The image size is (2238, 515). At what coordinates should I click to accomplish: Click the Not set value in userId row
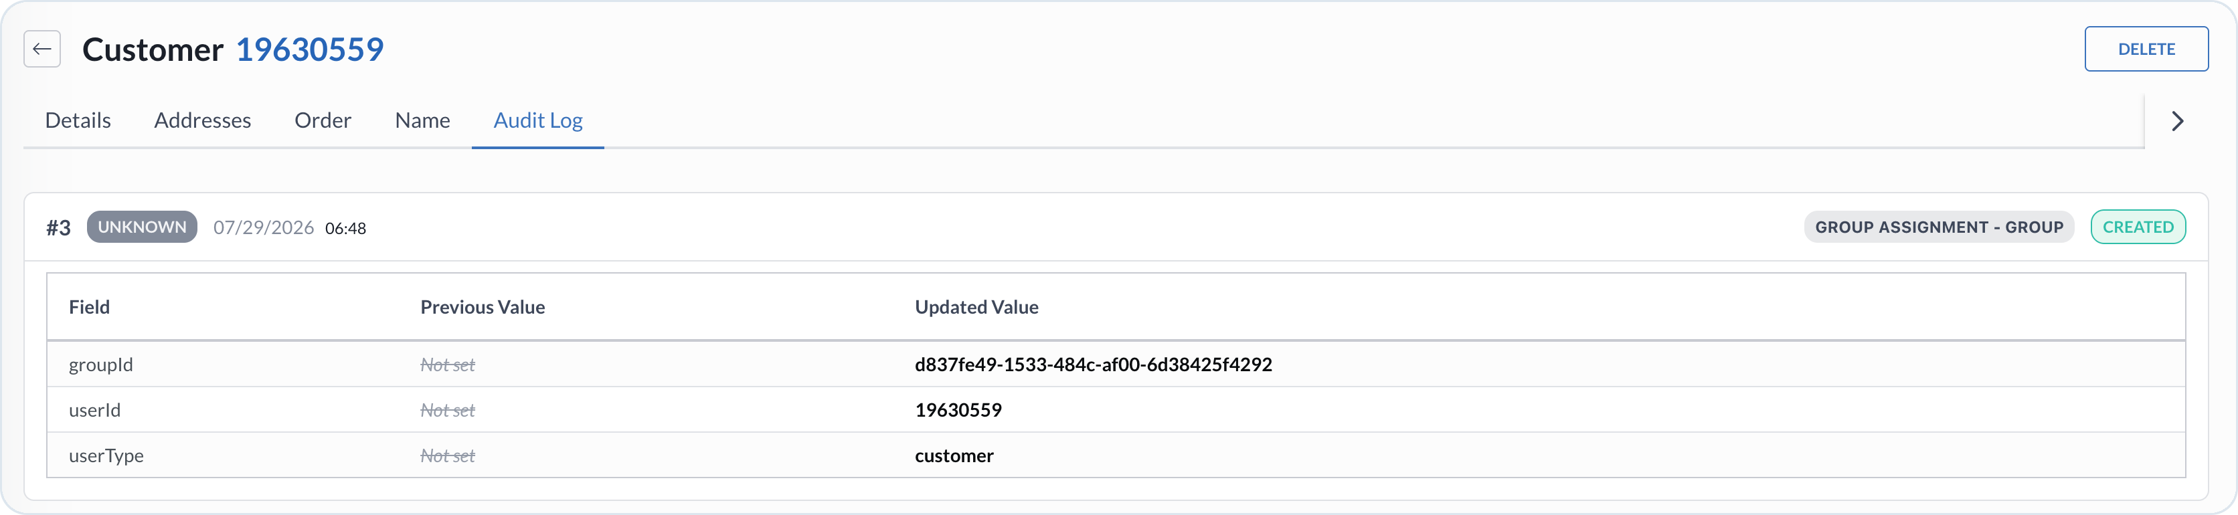click(x=448, y=410)
